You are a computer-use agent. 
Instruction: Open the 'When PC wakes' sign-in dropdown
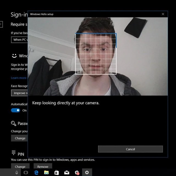(x=20, y=40)
